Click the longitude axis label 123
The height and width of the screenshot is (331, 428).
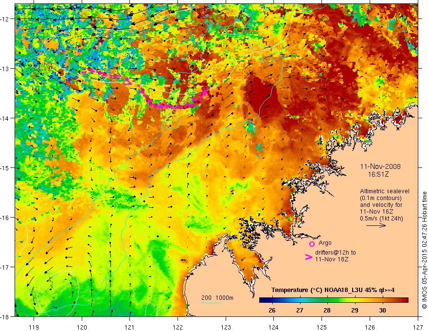[x=226, y=328]
